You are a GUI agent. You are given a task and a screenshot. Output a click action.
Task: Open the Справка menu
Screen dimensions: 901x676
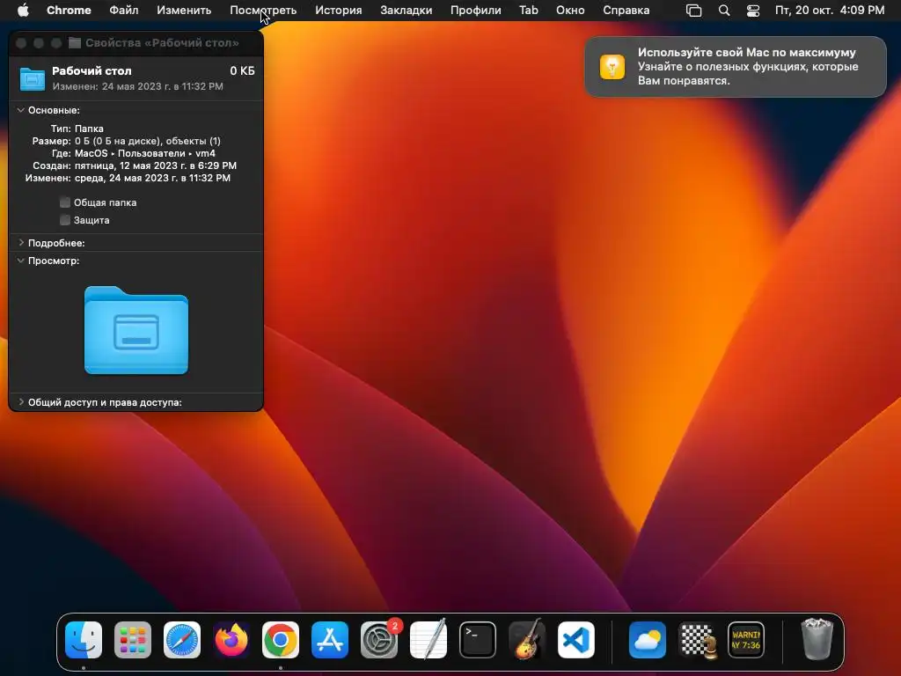[626, 11]
